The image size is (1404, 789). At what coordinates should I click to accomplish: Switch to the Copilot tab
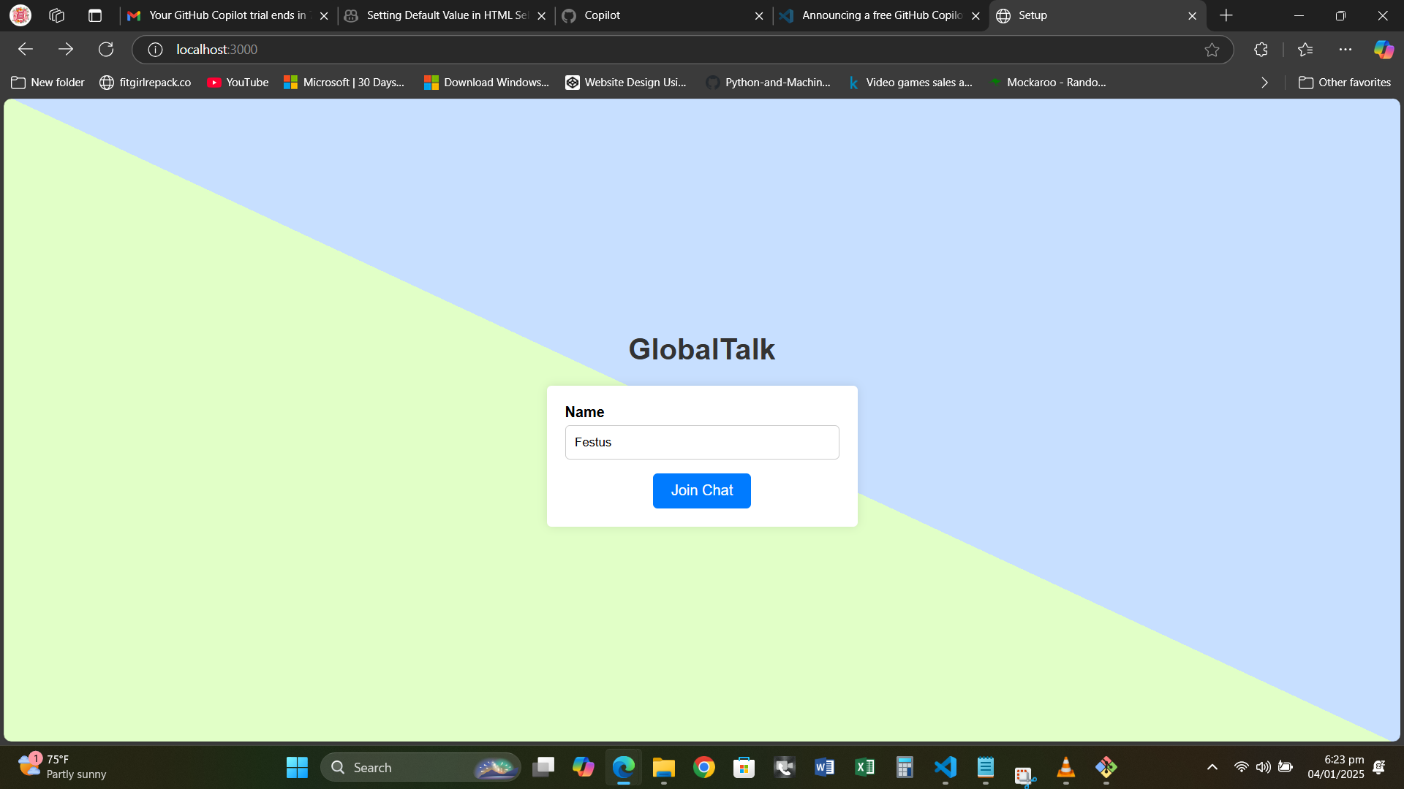658,15
